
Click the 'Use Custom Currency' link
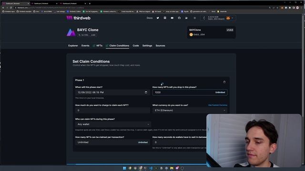click(218, 105)
